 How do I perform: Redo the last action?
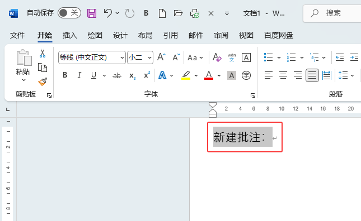coord(130,13)
